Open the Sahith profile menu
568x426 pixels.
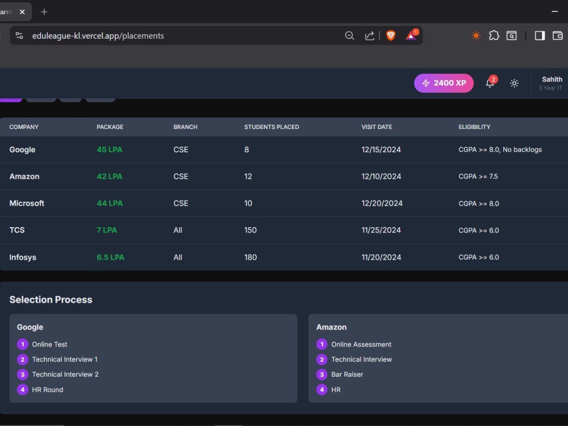point(551,83)
